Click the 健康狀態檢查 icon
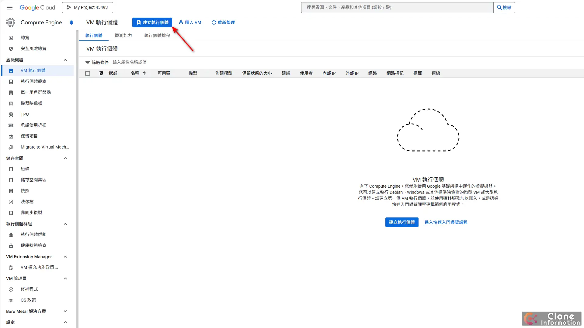The height and width of the screenshot is (328, 584). [x=11, y=245]
